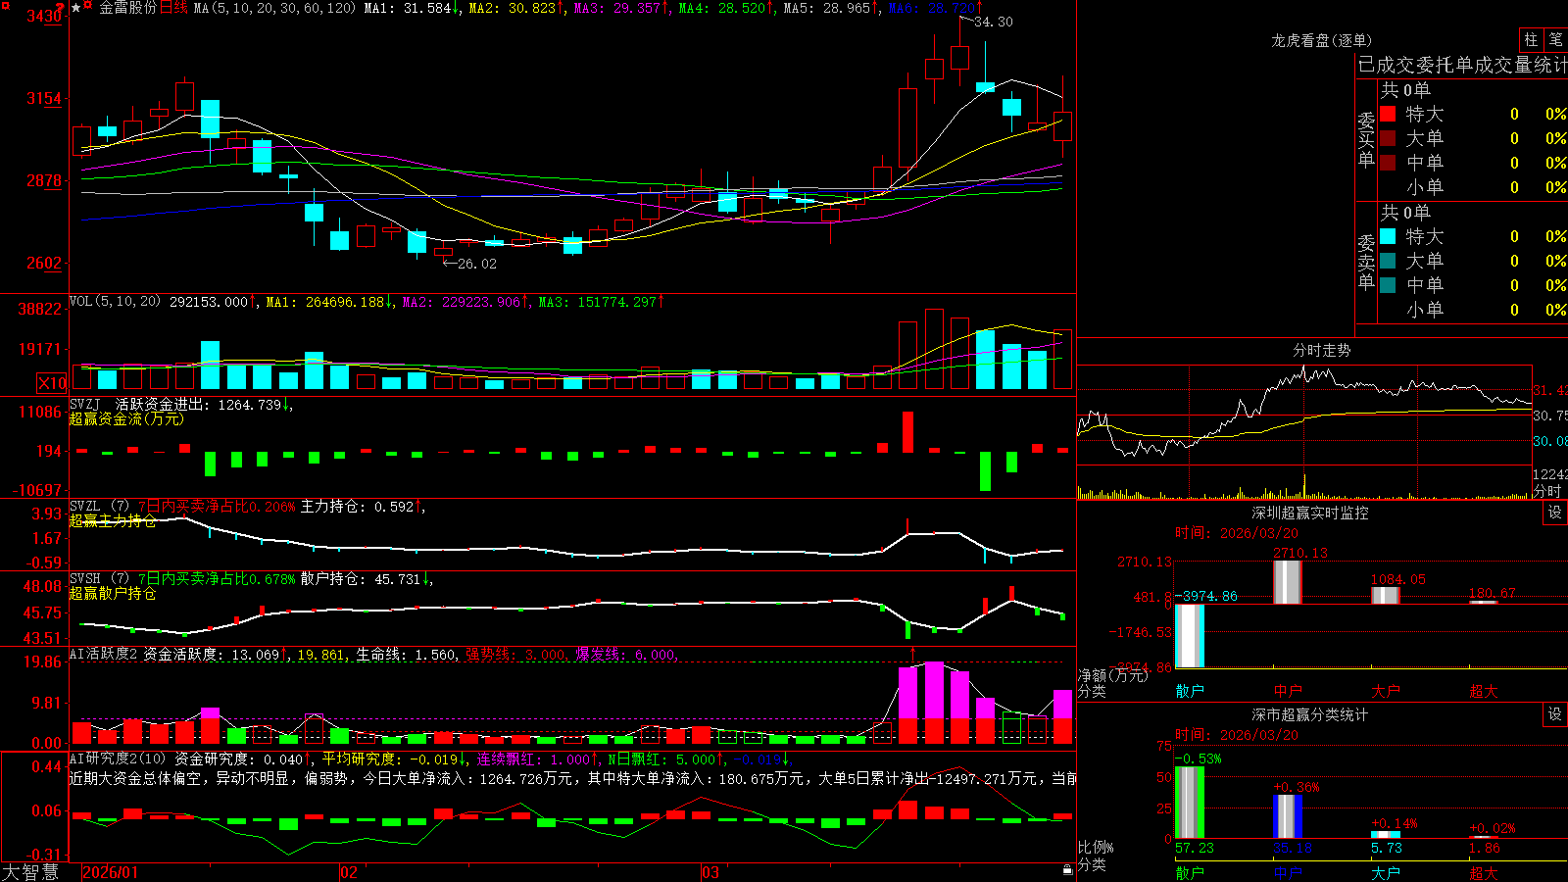Click the 委买单 section label
Image resolution: width=1568 pixels, height=882 pixels.
click(x=1366, y=138)
